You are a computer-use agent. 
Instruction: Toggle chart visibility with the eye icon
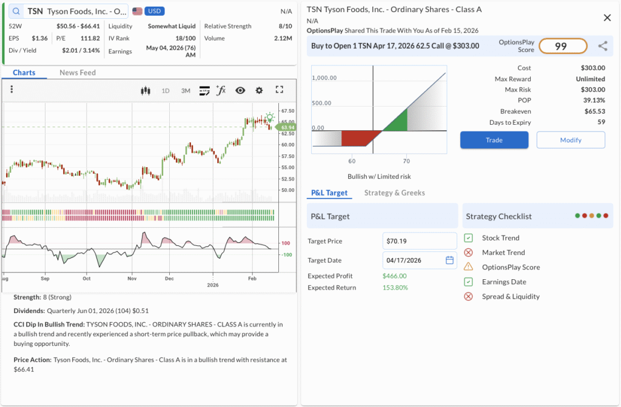coord(240,90)
